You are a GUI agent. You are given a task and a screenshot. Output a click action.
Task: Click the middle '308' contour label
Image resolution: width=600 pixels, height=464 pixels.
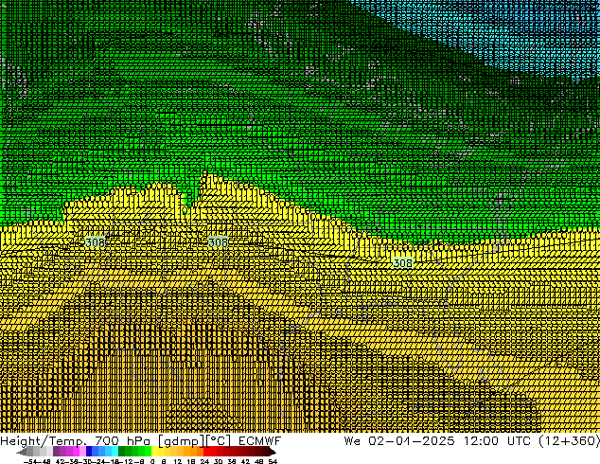[218, 242]
